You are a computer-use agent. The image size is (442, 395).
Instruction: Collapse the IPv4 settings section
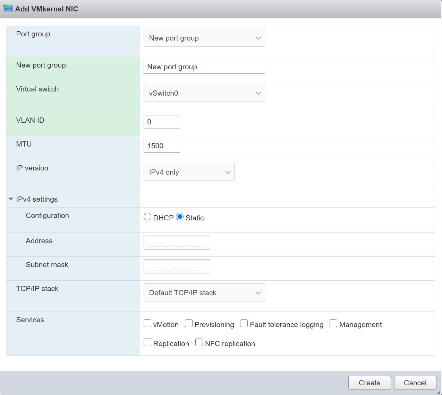(11, 199)
